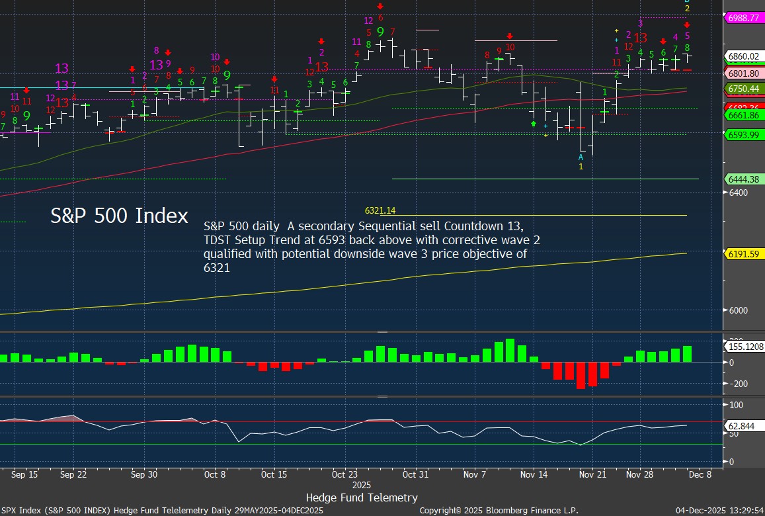The image size is (765, 516).
Task: Click the green up arrow near Nov 14
Action: [533, 124]
